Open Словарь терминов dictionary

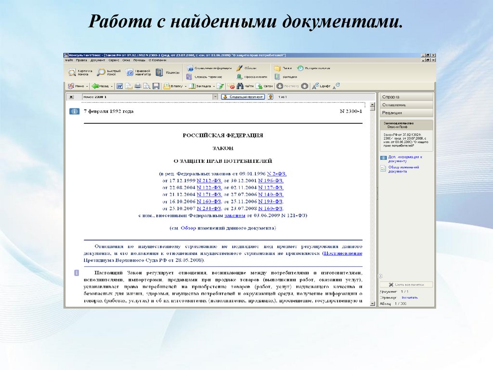coord(204,77)
